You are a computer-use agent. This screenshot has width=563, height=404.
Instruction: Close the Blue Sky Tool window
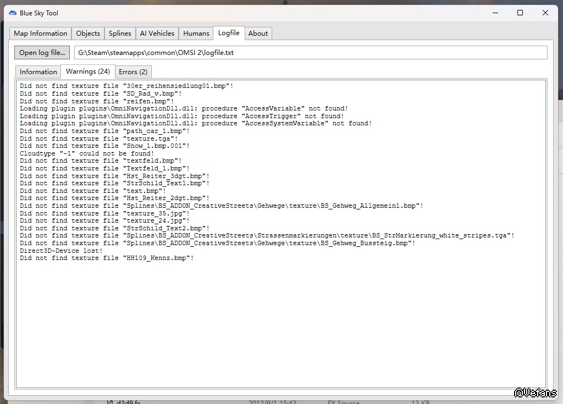click(x=545, y=13)
